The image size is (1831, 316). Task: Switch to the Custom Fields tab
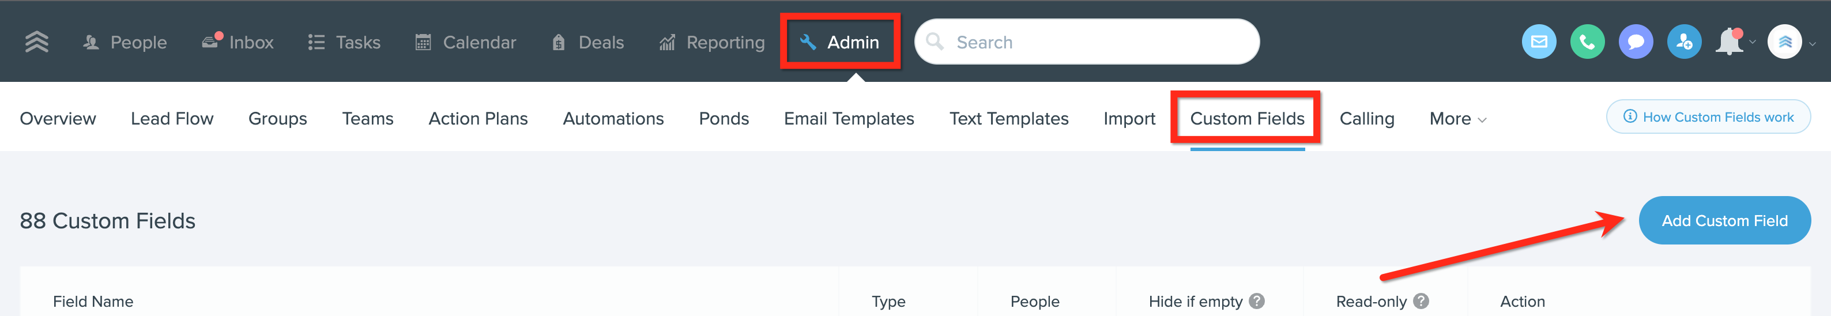point(1247,119)
